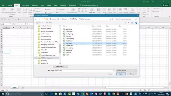This screenshot has height=96, width=171.
Task: Collapse the Excel ribbon
Action: pyautogui.click(x=169, y=16)
